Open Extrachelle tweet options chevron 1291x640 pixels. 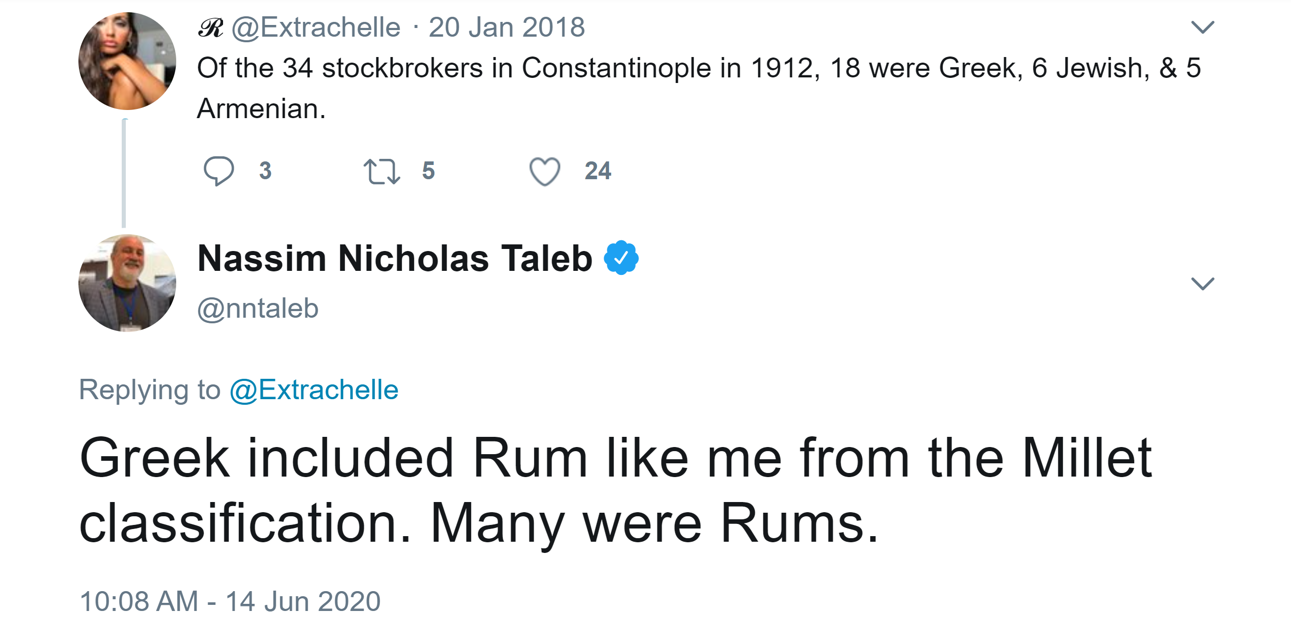[x=1202, y=27]
